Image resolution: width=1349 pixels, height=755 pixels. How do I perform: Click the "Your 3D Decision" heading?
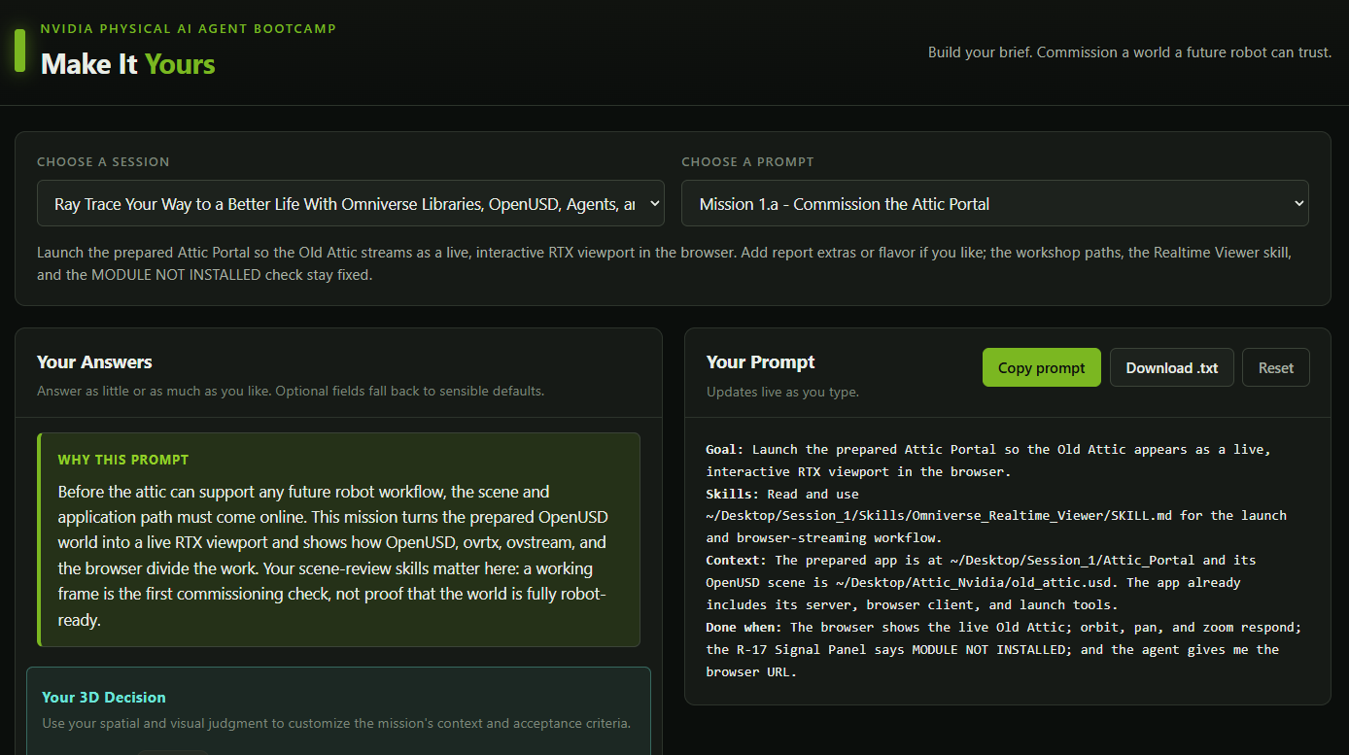(104, 698)
